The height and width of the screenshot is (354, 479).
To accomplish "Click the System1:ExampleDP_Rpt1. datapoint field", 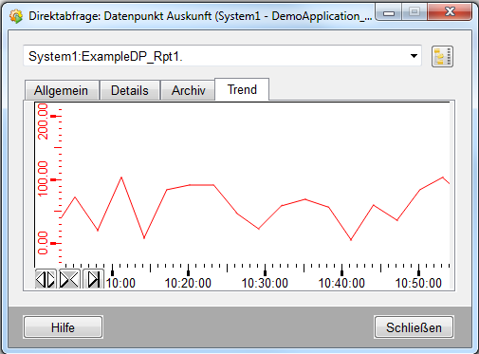I will click(222, 56).
